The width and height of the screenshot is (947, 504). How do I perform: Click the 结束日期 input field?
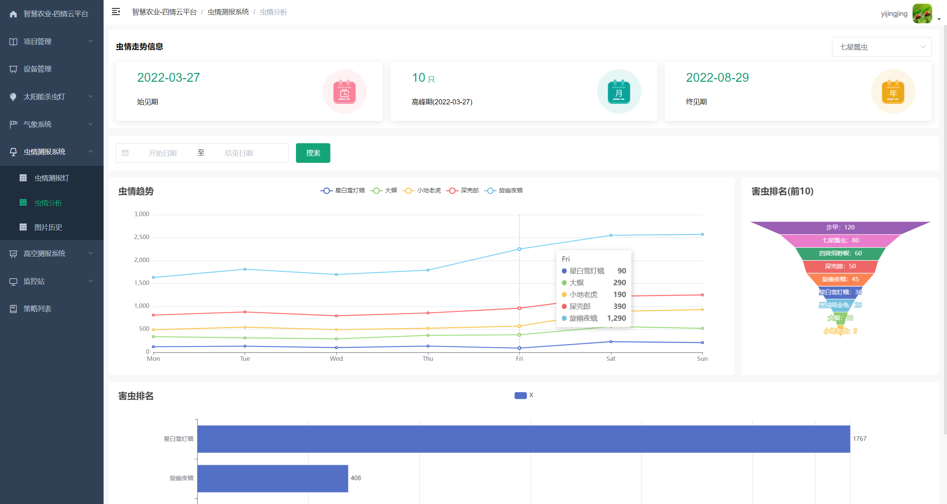pos(239,153)
